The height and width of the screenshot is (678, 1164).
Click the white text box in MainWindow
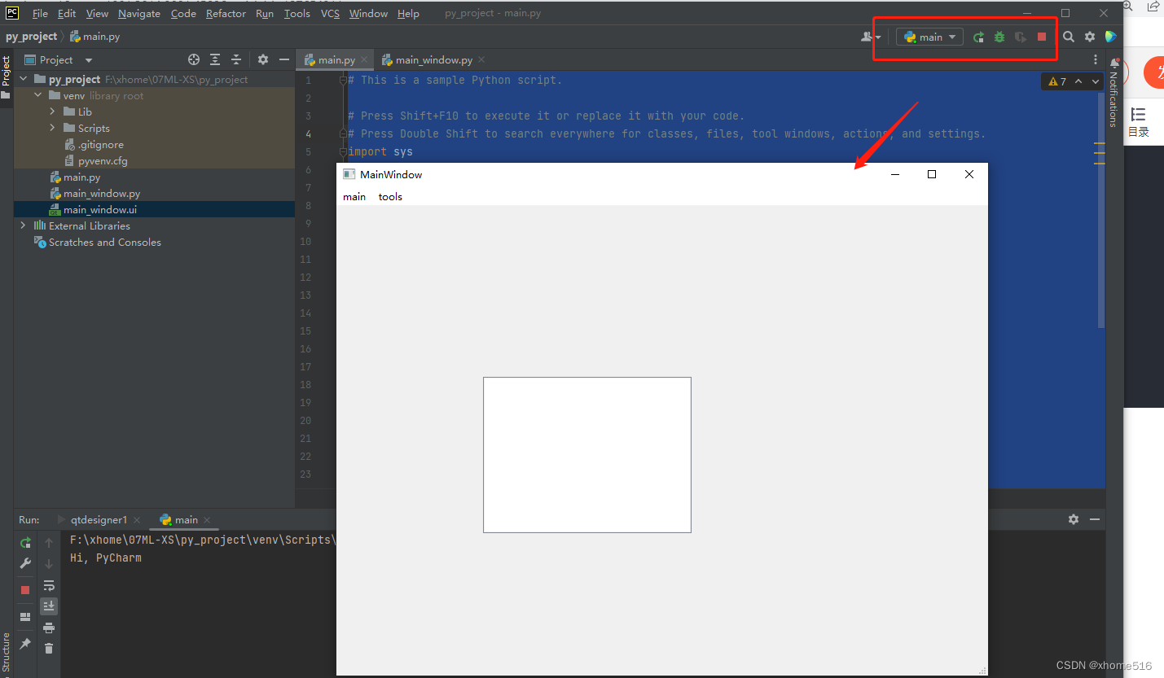click(x=587, y=455)
